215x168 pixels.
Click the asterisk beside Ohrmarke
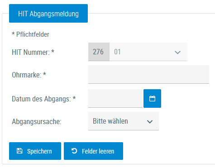tap(44, 74)
